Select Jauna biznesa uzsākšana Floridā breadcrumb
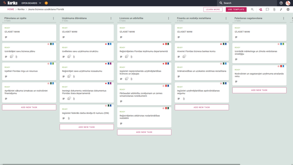The width and height of the screenshot is (293, 165). (46, 9)
